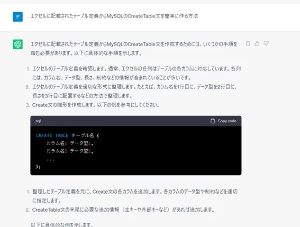Click the カラム名1 データ型1 code line
This screenshot has width=300, height=227.
70,143
